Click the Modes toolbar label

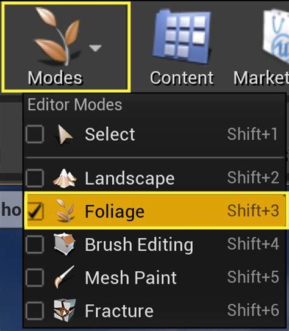coord(55,78)
